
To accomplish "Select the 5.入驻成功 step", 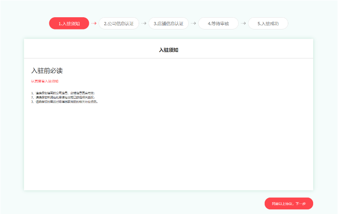I will [268, 24].
